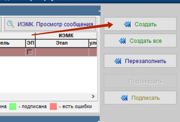
Task: Collapse the top panel with the minus button
Action: 100,11
